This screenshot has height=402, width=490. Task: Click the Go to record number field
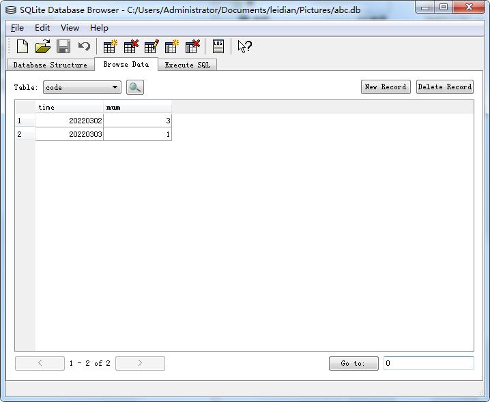[429, 363]
